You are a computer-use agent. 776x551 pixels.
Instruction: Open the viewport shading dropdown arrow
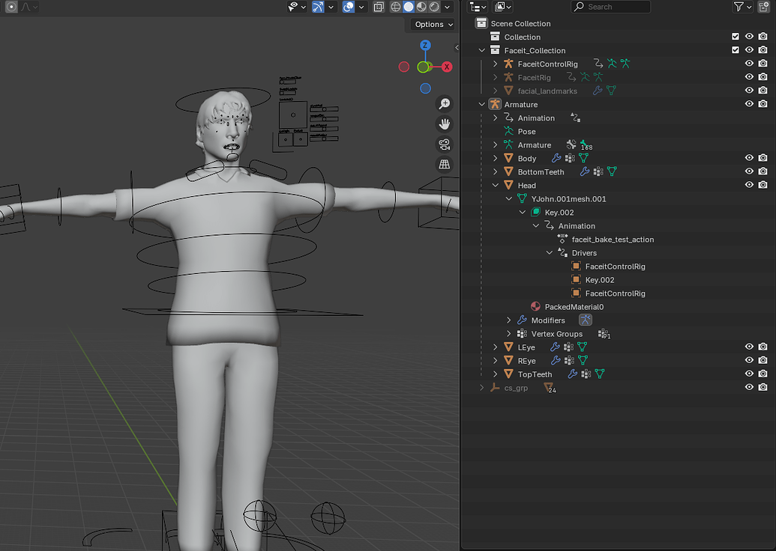pos(448,7)
